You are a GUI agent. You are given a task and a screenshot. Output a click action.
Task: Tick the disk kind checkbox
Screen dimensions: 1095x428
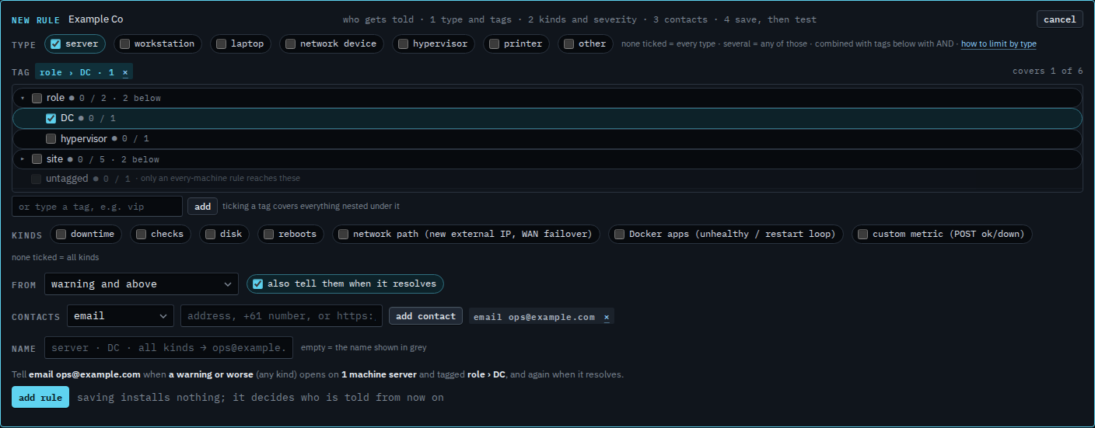coord(210,234)
